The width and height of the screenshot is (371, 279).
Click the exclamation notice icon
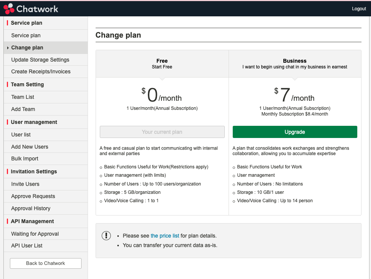click(x=106, y=236)
